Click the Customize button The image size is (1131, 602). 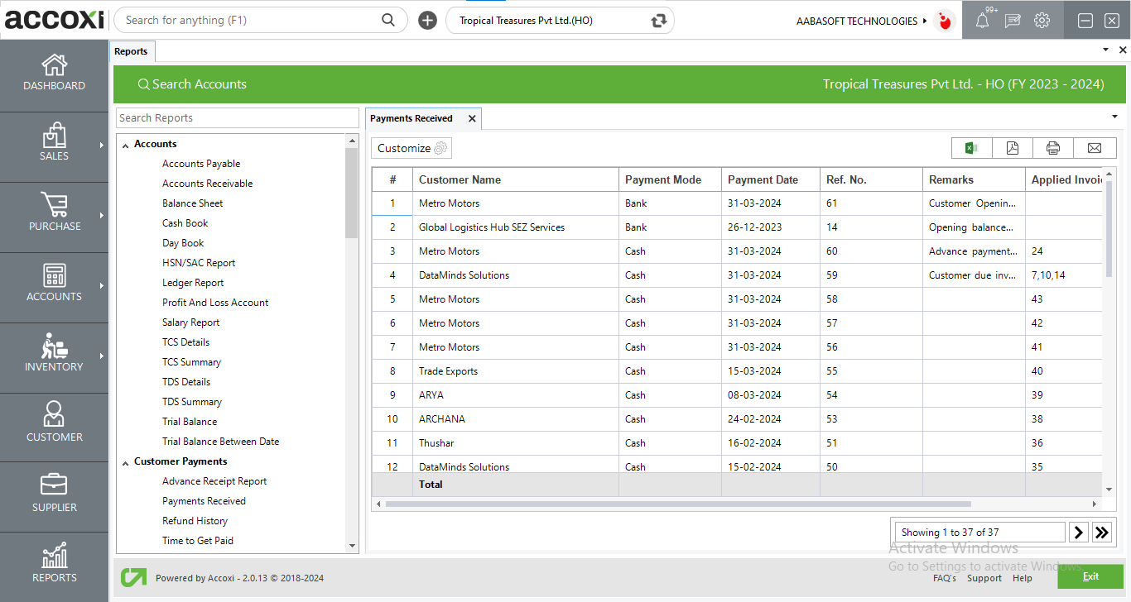tap(411, 148)
